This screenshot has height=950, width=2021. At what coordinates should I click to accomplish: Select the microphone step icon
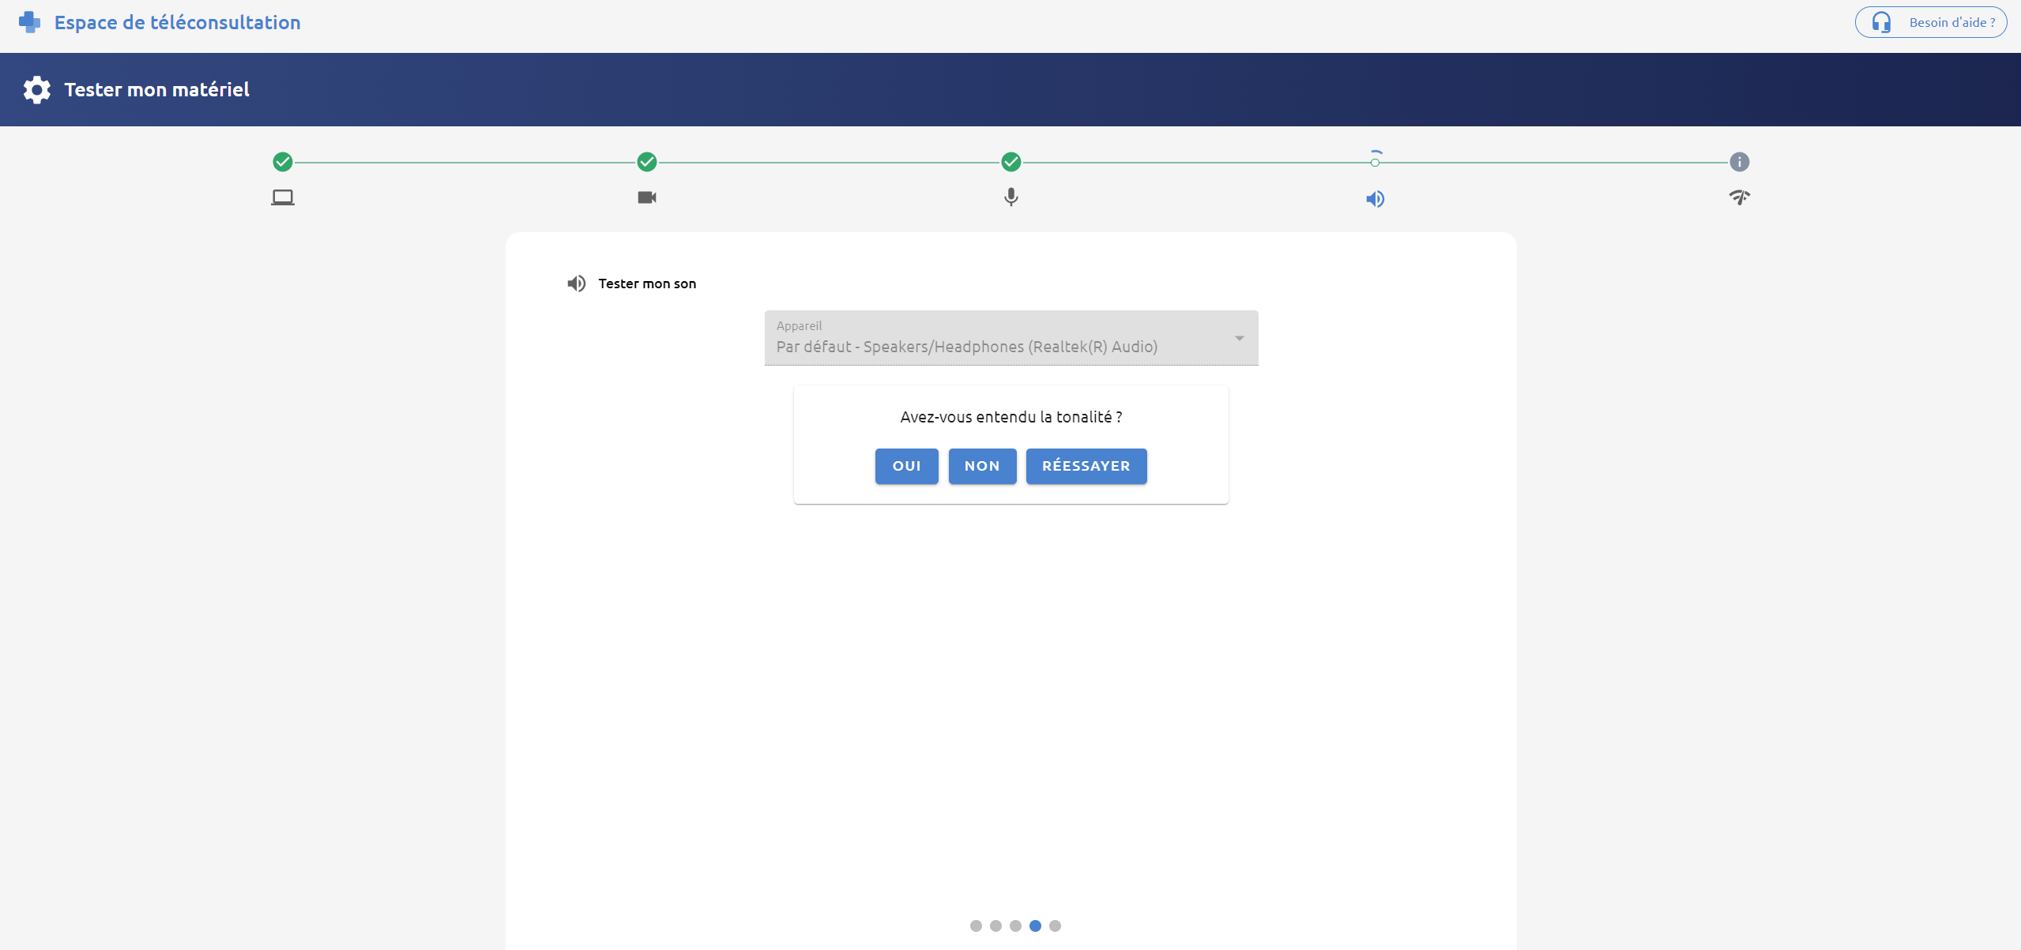click(x=1011, y=197)
